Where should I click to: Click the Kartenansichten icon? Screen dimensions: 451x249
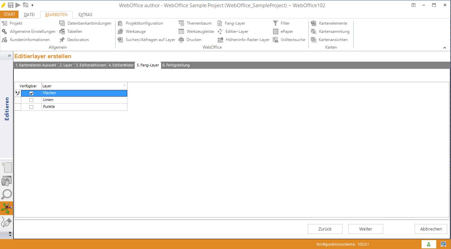[x=314, y=40]
